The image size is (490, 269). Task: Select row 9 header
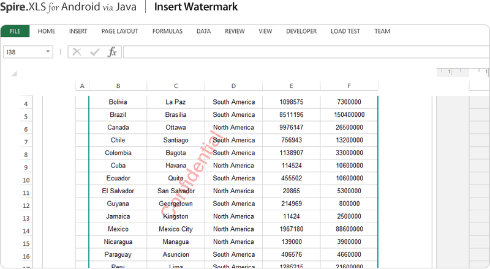coord(26,167)
